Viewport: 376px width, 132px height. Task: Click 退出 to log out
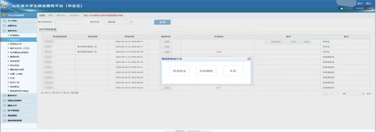368,3
